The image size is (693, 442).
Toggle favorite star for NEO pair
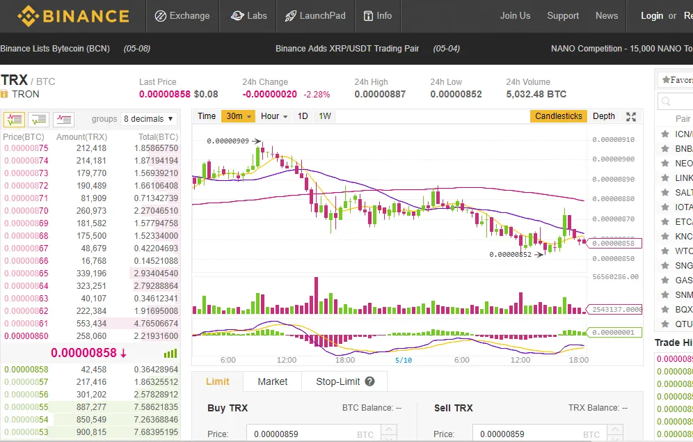(x=664, y=163)
